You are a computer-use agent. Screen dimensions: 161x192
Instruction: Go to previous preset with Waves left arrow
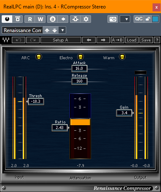tap(89, 40)
